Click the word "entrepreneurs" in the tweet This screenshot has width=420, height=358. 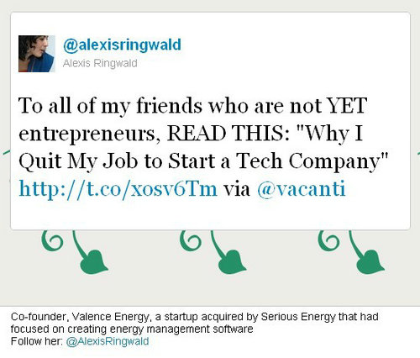tap(87, 134)
